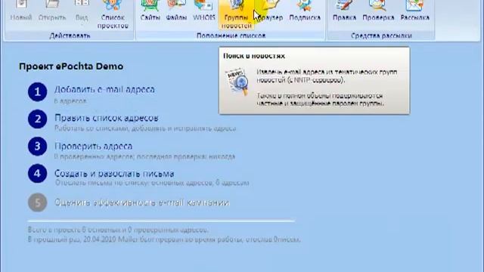Click the Средства рассылки group label

pos(381,36)
